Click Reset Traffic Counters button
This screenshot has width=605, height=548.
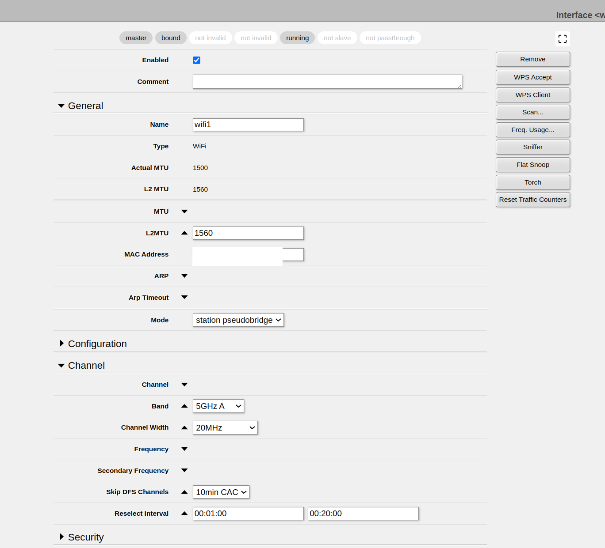533,200
